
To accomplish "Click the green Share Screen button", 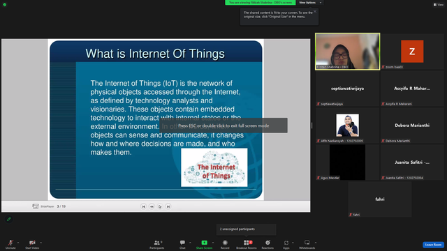I will [x=204, y=244].
